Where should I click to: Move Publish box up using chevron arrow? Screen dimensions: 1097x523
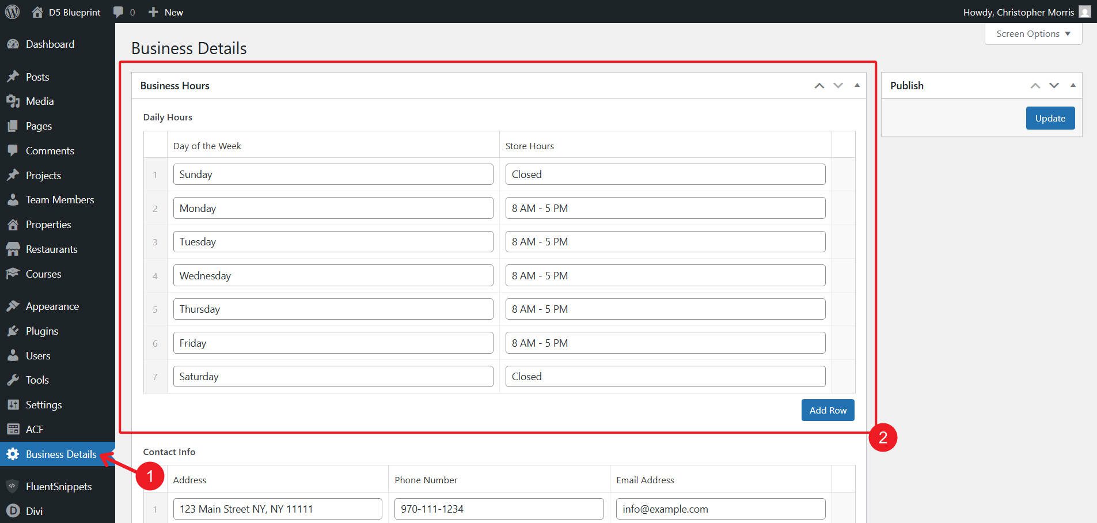click(1035, 85)
